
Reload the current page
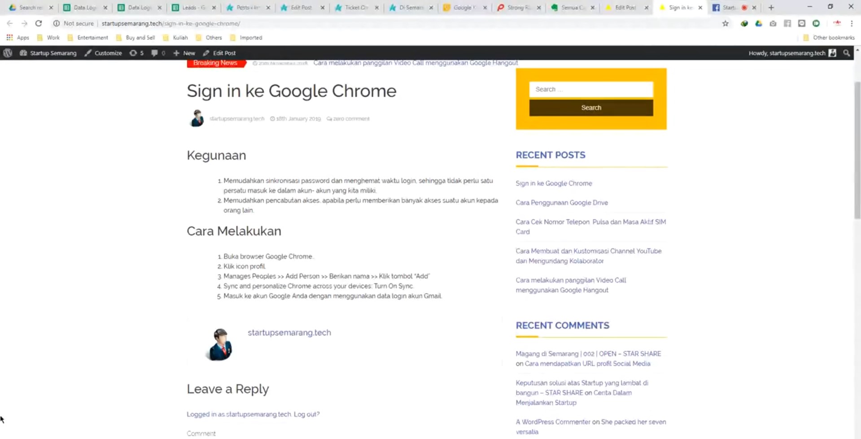click(39, 23)
